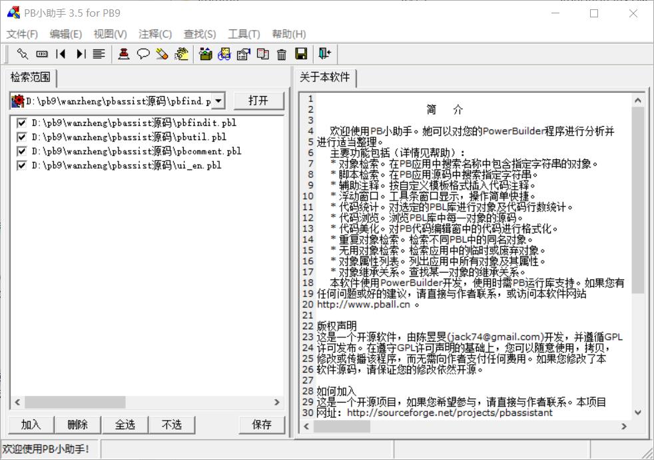Click the pbfindit.pbl path row text

[x=134, y=123]
